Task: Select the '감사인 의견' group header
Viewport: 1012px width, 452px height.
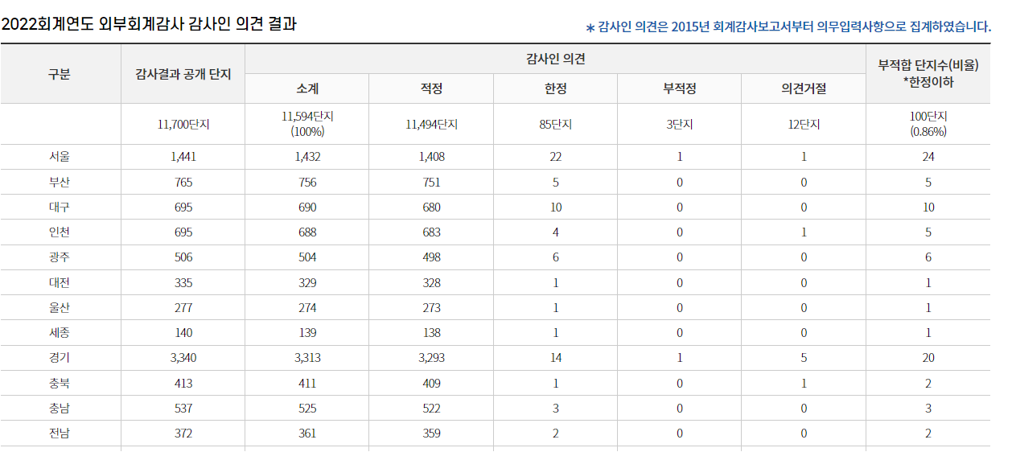Action: coord(555,60)
